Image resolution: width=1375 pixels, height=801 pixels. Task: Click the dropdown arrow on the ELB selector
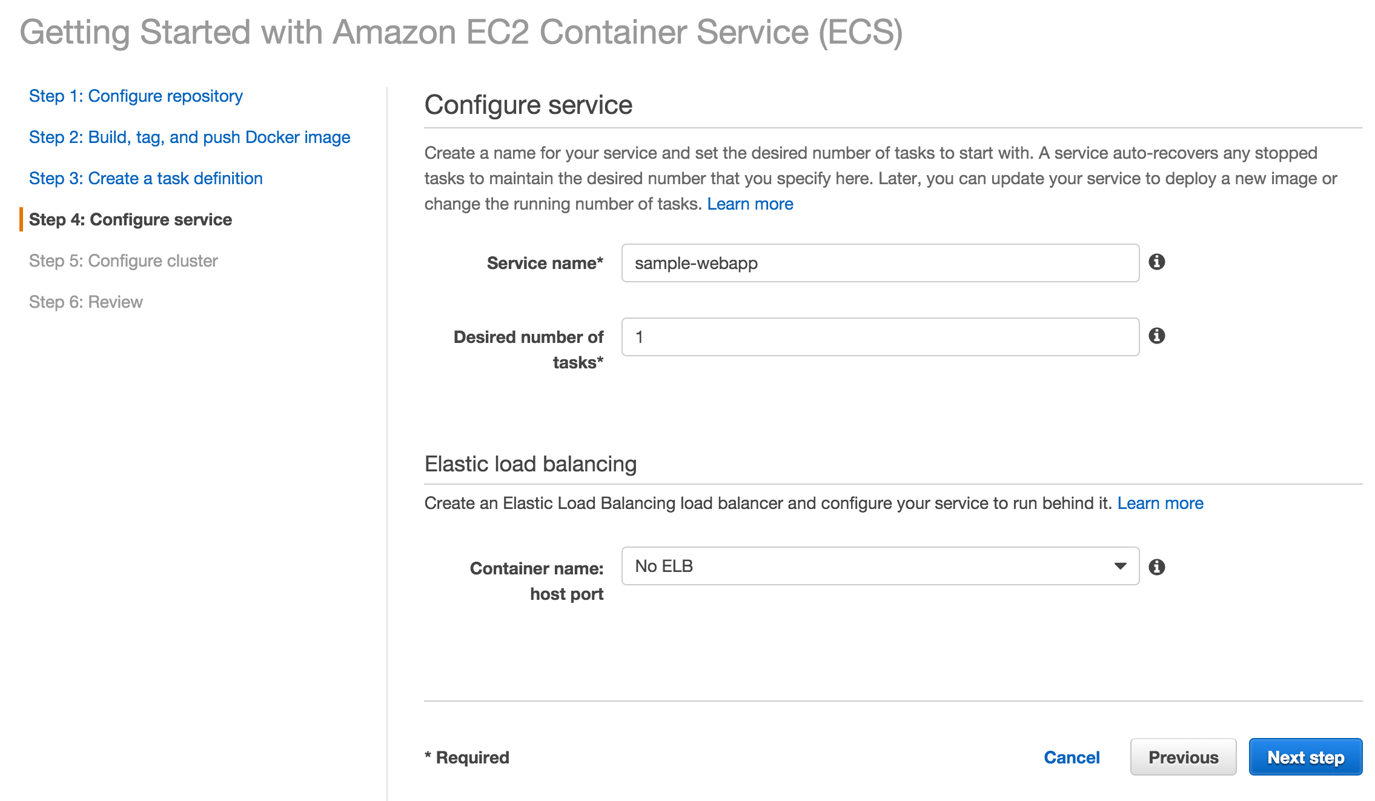(x=1119, y=566)
